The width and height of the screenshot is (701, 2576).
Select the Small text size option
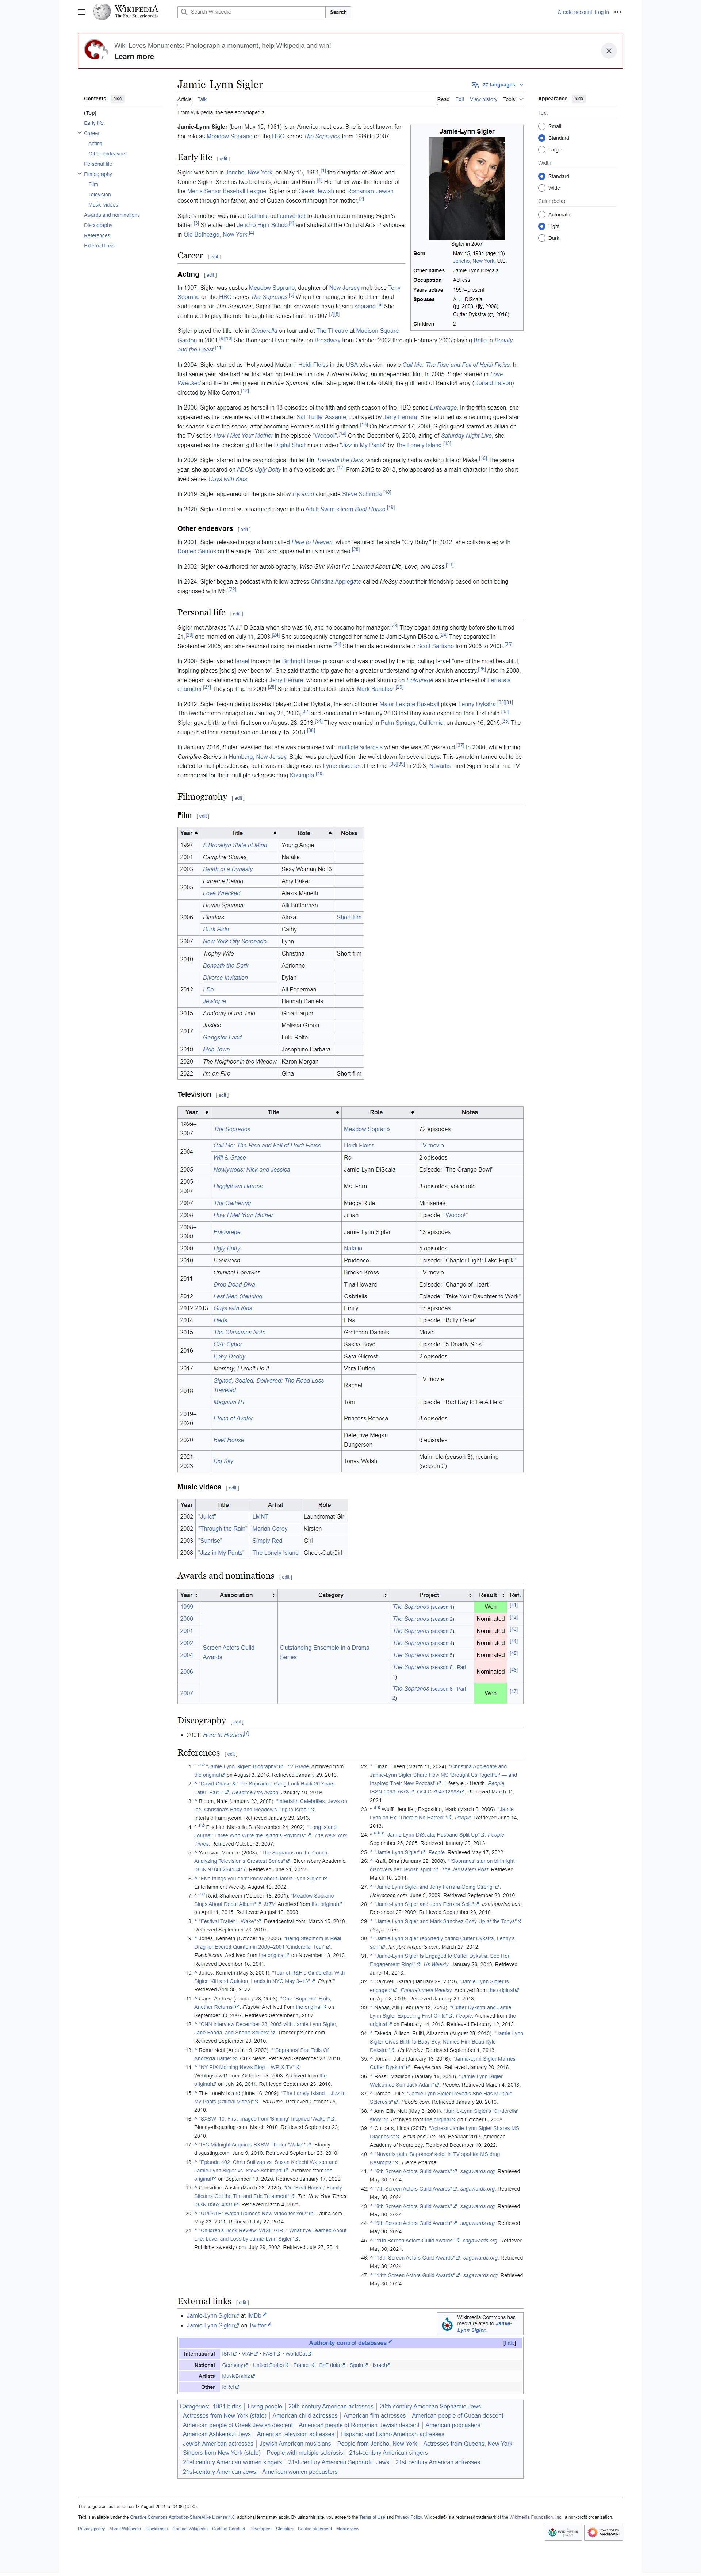tap(542, 126)
